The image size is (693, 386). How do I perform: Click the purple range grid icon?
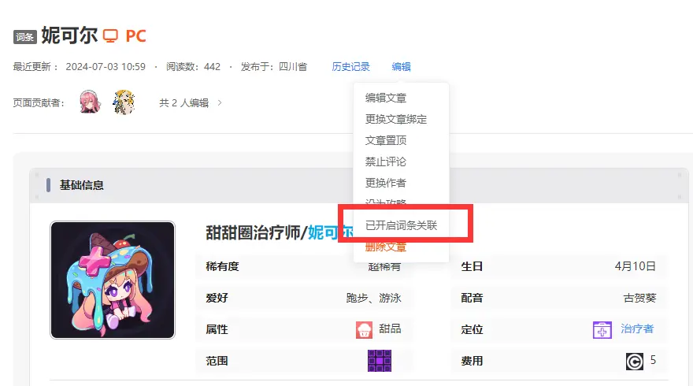380,361
